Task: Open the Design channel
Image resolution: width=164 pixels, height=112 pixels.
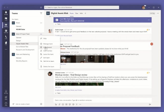Action: pos(18,40)
